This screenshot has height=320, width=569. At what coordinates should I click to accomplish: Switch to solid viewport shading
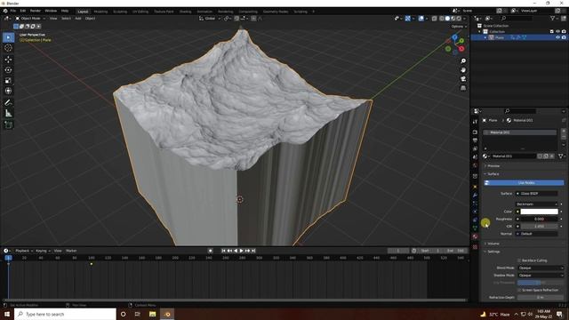click(x=447, y=18)
